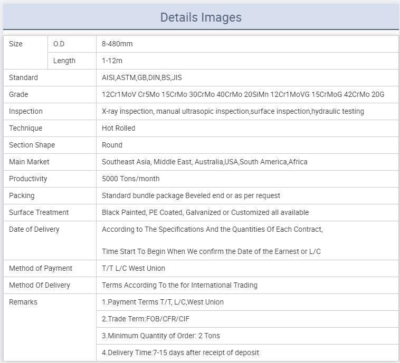Click the Productivity label
This screenshot has width=400, height=363.
pos(28,179)
